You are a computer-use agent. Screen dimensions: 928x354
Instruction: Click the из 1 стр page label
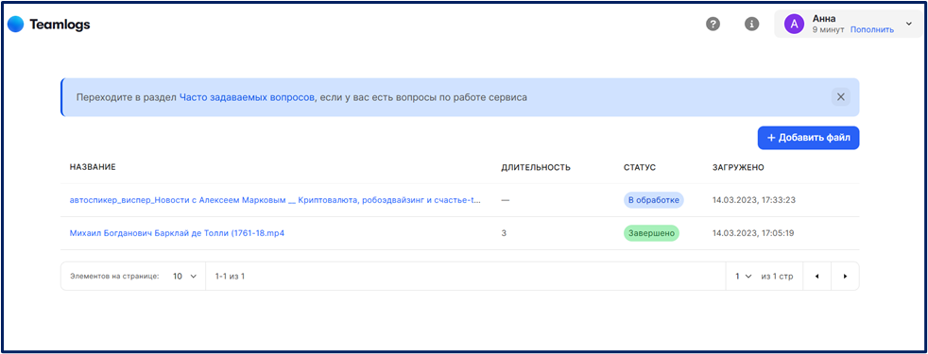pos(777,276)
